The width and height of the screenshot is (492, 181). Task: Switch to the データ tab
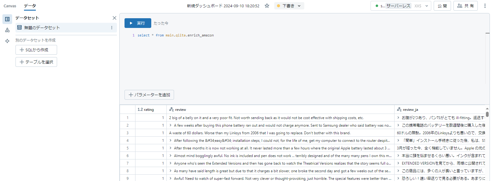30,6
